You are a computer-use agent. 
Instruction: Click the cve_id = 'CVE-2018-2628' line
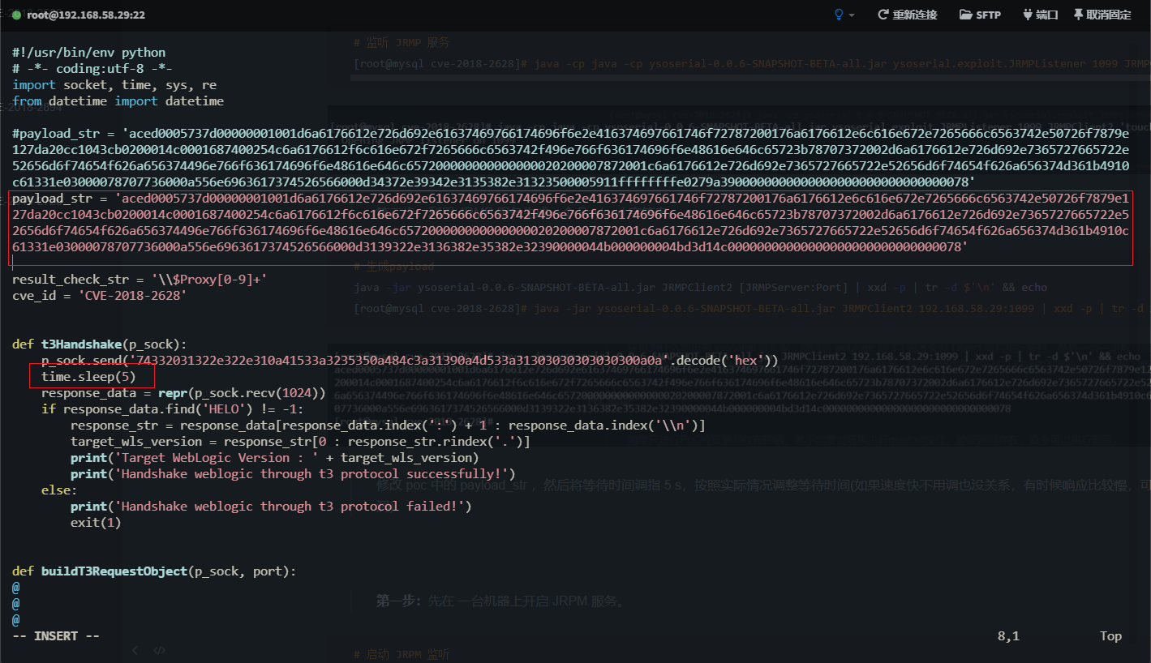click(x=100, y=296)
